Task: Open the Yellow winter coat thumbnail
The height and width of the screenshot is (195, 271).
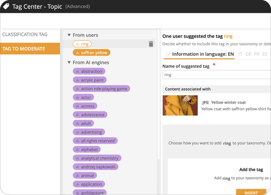Action: tap(180, 105)
